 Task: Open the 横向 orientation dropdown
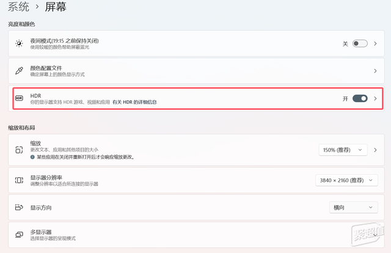point(354,207)
